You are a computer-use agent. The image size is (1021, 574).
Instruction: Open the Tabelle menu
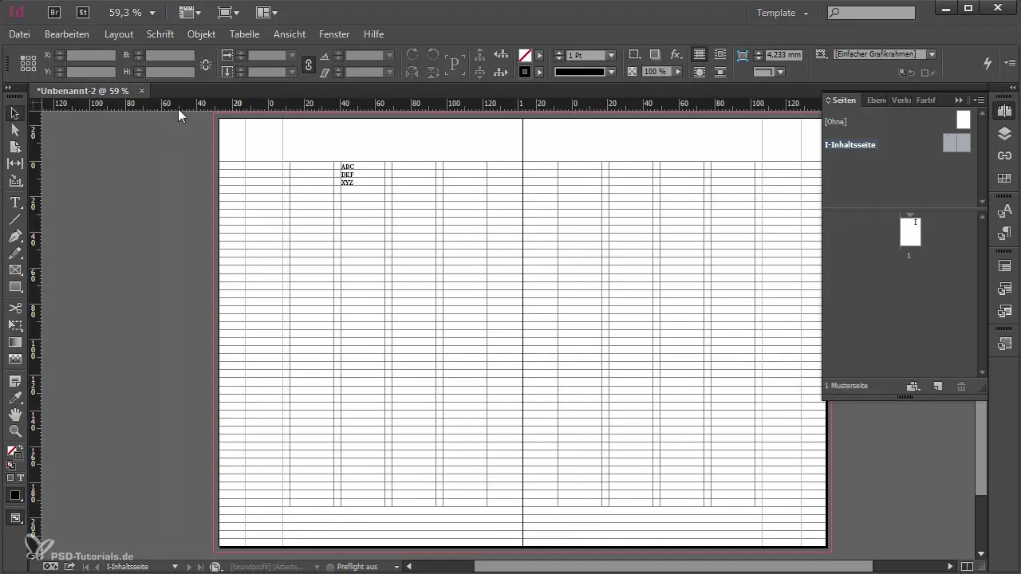click(x=244, y=34)
